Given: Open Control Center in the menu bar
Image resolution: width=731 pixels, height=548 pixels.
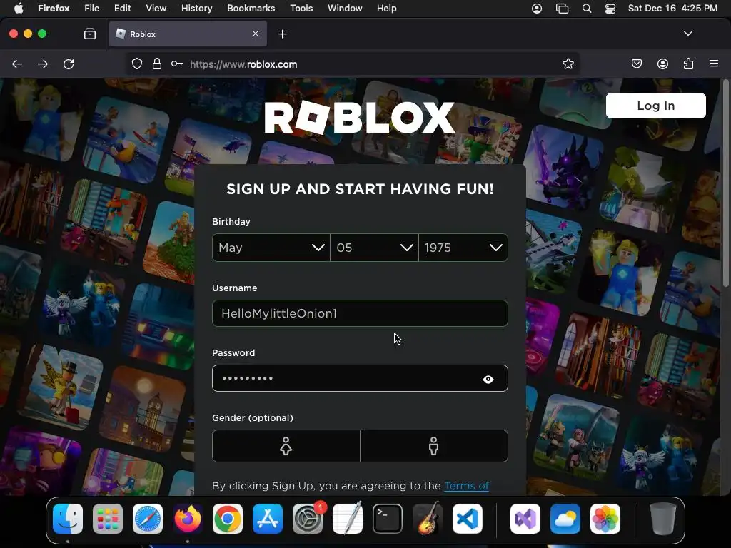Looking at the screenshot, I should point(610,9).
